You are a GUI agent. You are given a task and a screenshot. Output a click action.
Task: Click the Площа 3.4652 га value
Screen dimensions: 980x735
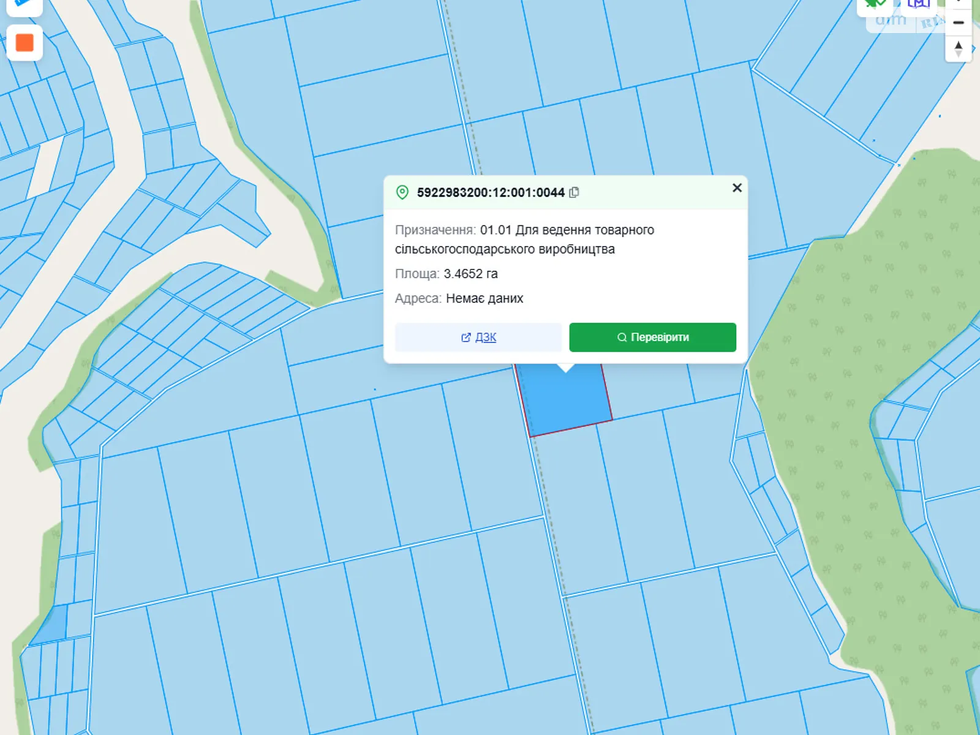tap(470, 274)
